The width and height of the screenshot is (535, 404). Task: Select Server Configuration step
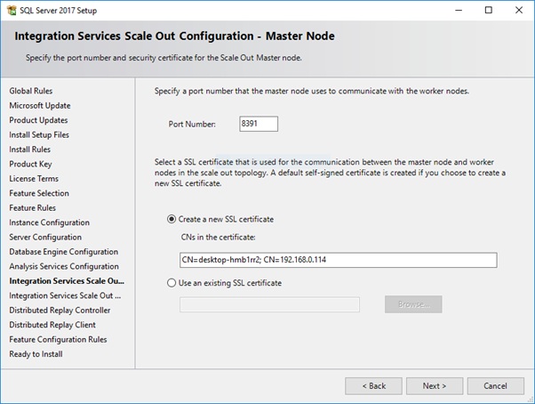tap(45, 237)
